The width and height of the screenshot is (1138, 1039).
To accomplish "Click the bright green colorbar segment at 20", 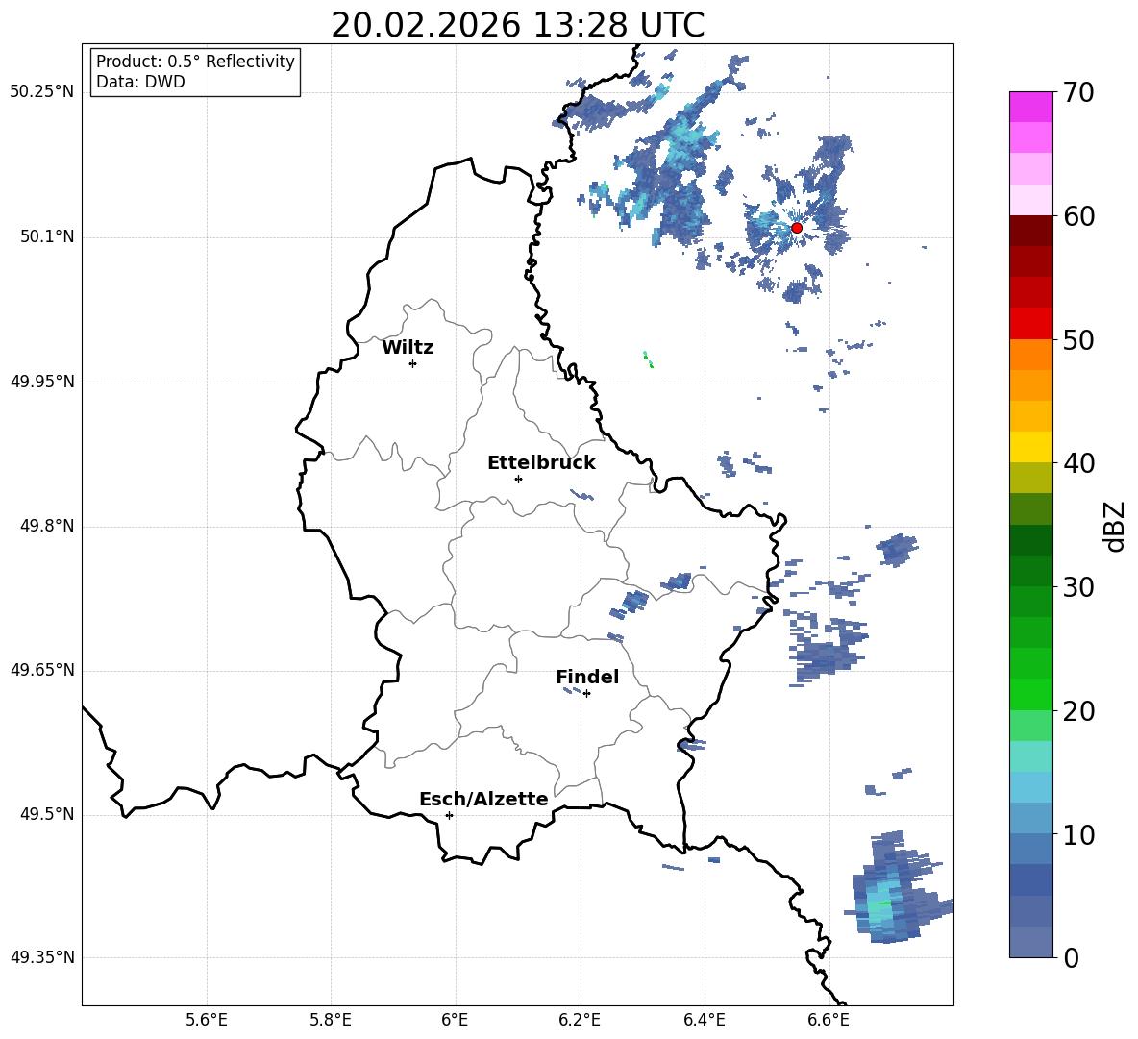I will coord(1030,695).
